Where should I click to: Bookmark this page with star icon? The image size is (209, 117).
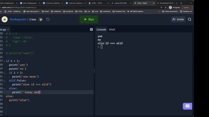(x=166, y=7)
